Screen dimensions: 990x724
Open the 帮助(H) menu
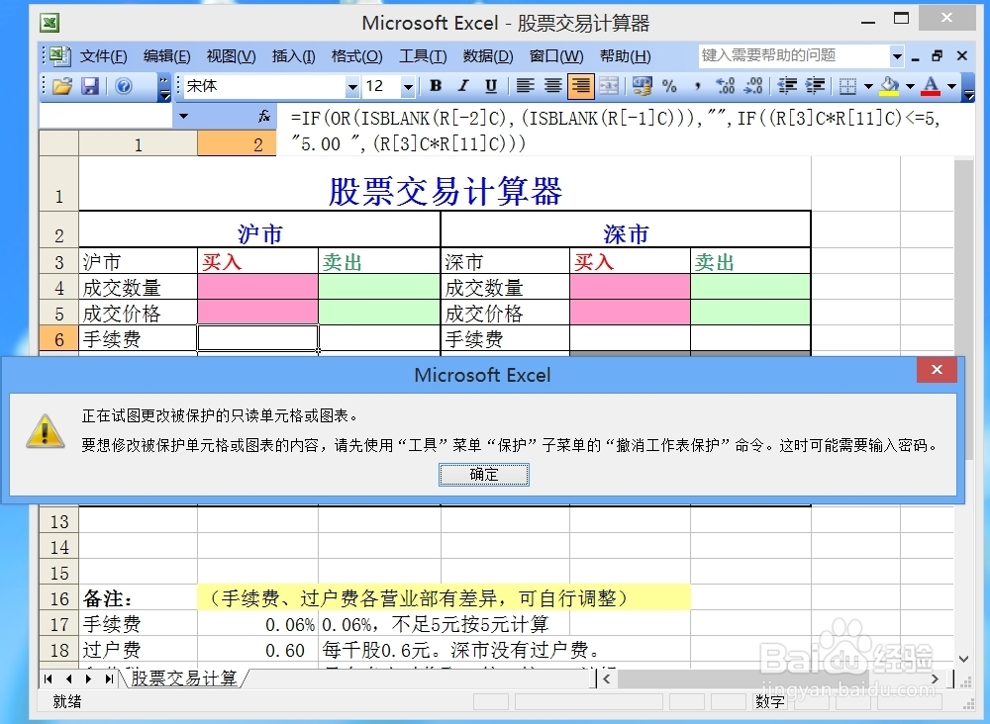pos(625,56)
